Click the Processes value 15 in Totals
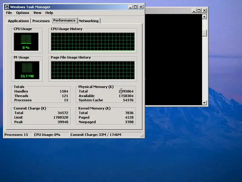Viewport: 242px width, 182px height. [66, 100]
